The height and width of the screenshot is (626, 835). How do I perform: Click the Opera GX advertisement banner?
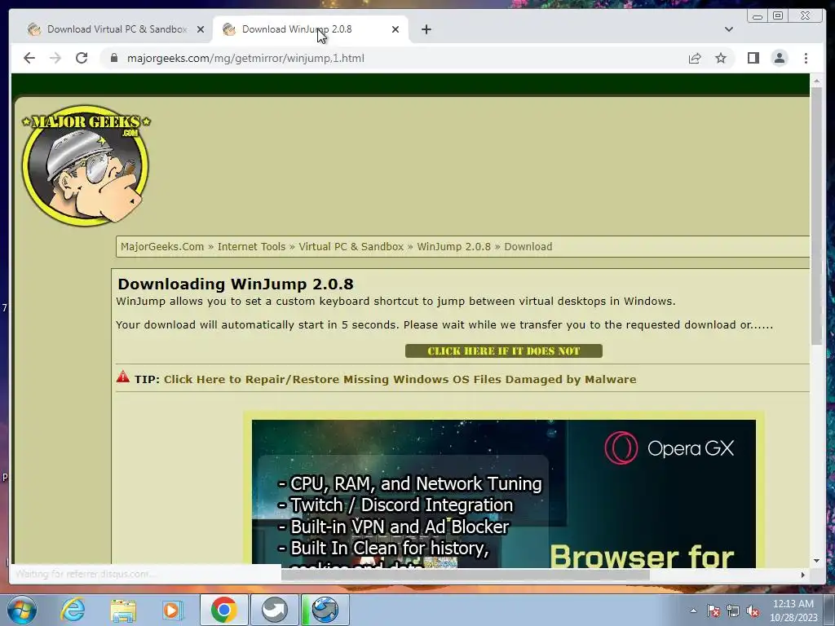tap(504, 492)
